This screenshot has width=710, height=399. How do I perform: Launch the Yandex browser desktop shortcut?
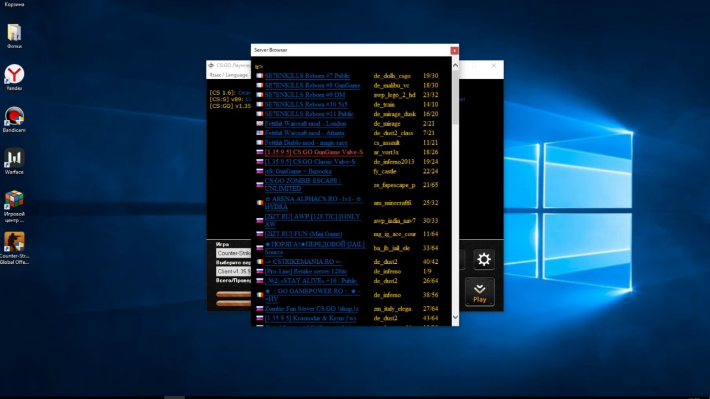[14, 78]
